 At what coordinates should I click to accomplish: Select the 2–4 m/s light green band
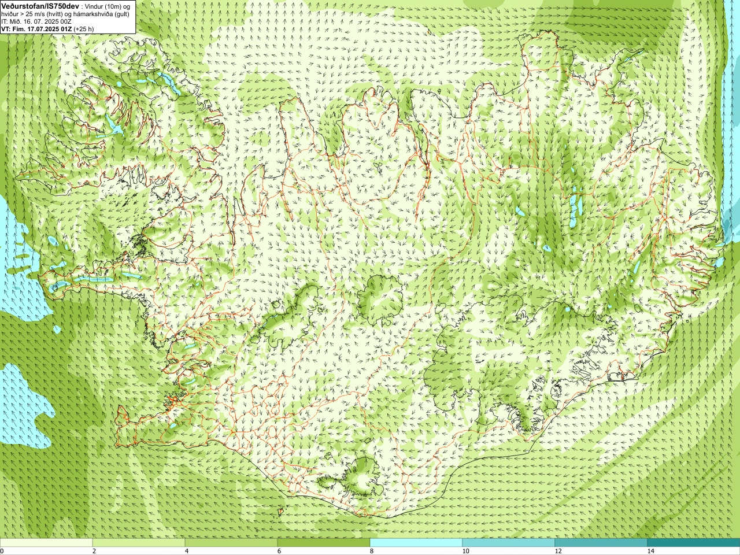(x=139, y=543)
